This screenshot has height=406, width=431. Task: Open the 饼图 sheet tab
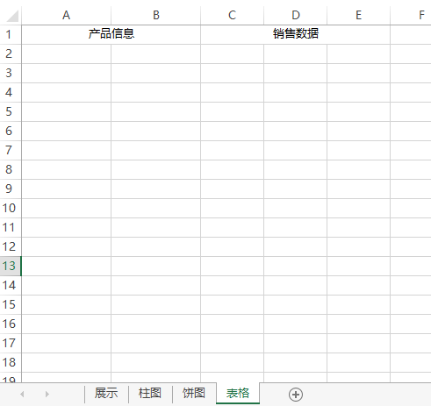coord(194,394)
